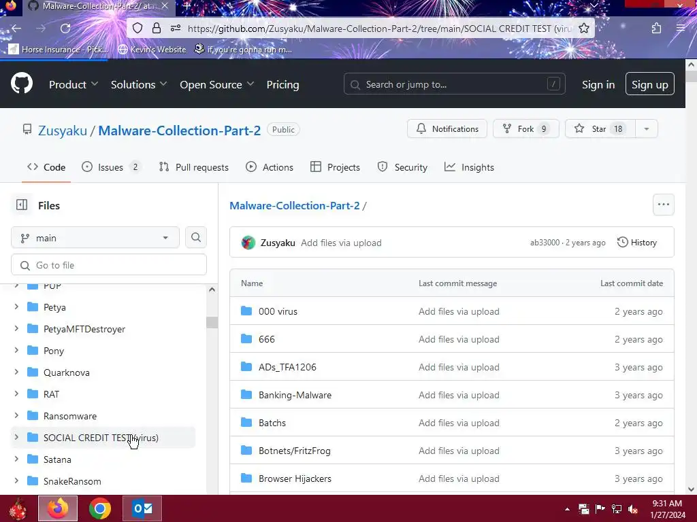Viewport: 697px width, 522px height.
Task: Open Botnets/FritzFrog folder
Action: pyautogui.click(x=295, y=451)
